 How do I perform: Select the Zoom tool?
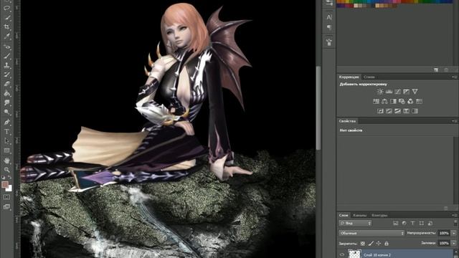6,170
